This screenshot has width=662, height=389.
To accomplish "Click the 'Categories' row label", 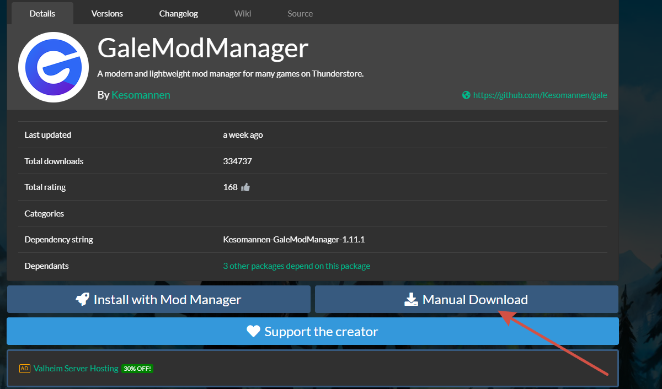I will point(44,214).
